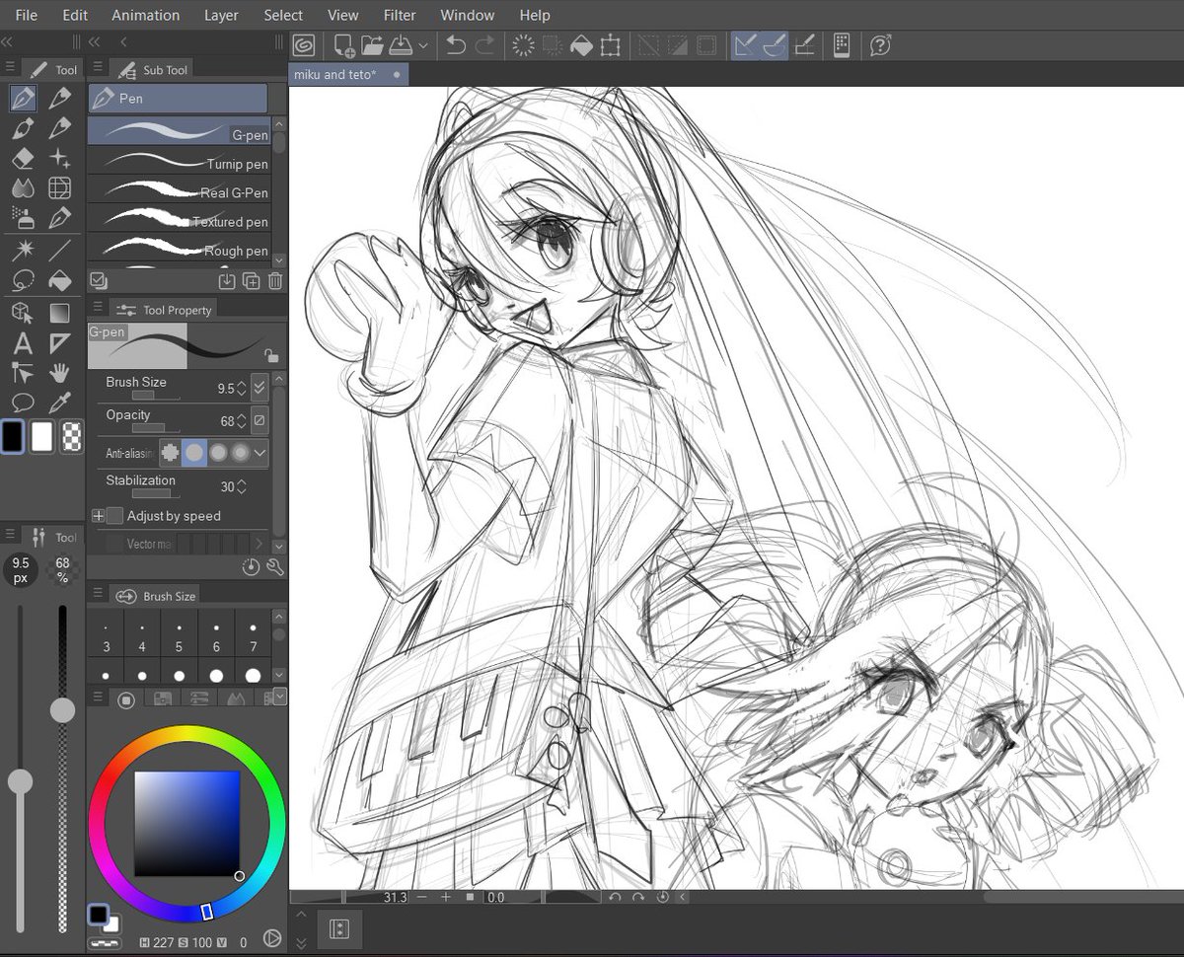The height and width of the screenshot is (957, 1184).
Task: Select the Ruler triangle tool
Action: coord(60,343)
